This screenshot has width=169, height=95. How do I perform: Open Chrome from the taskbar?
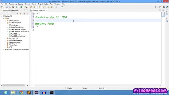[x=21, y=93]
